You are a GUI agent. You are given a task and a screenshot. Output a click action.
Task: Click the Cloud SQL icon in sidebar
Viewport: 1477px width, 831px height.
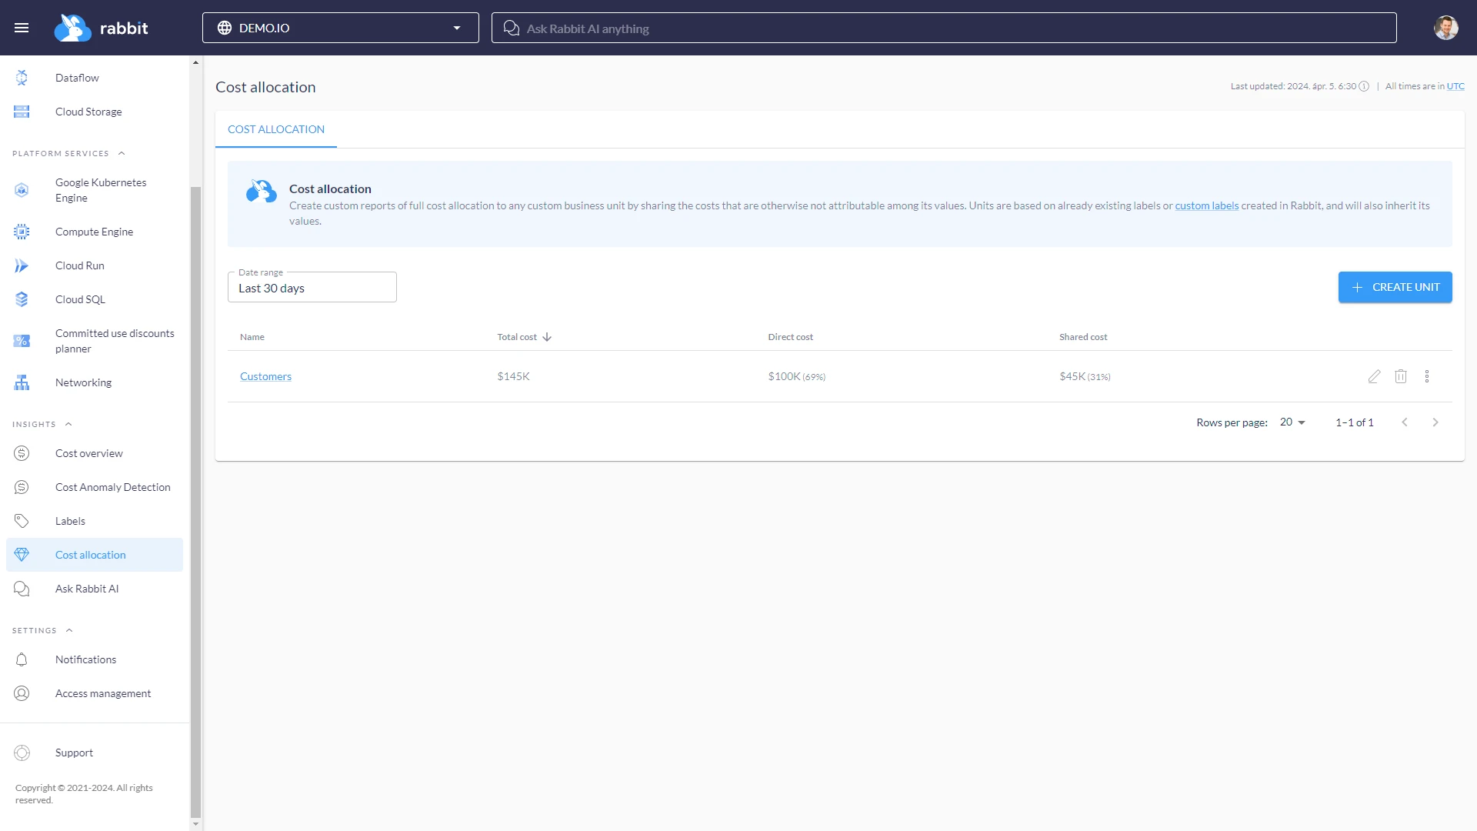(x=21, y=299)
